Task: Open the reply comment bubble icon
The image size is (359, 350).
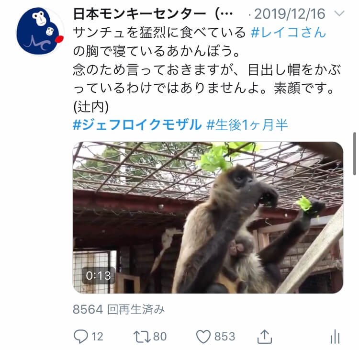Action: pyautogui.click(x=80, y=336)
